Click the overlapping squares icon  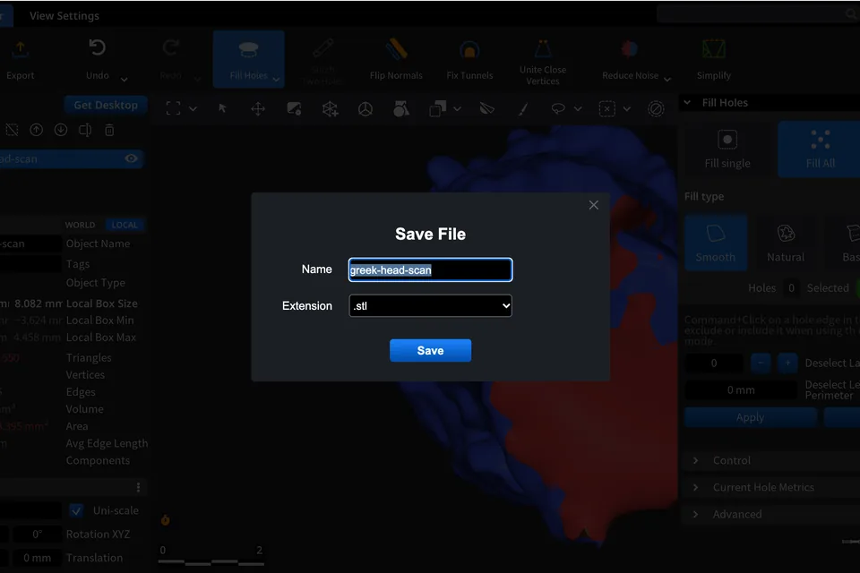pos(437,108)
